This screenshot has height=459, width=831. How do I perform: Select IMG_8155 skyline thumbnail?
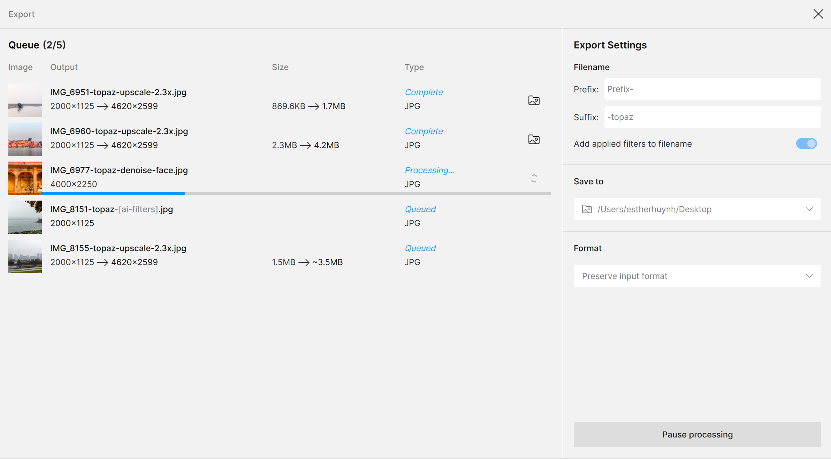[x=25, y=256]
